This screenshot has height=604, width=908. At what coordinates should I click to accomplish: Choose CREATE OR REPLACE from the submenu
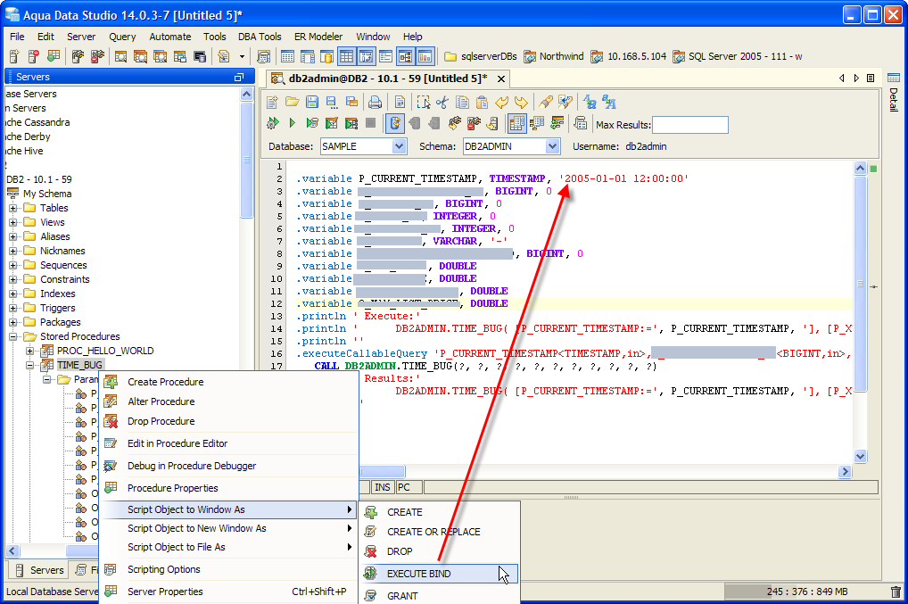(439, 532)
